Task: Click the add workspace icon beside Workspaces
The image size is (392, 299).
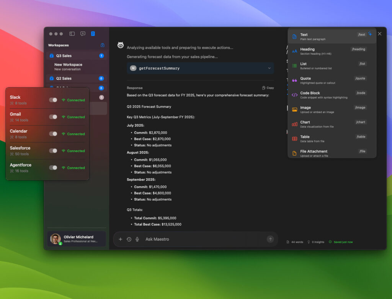Action: coord(102,45)
